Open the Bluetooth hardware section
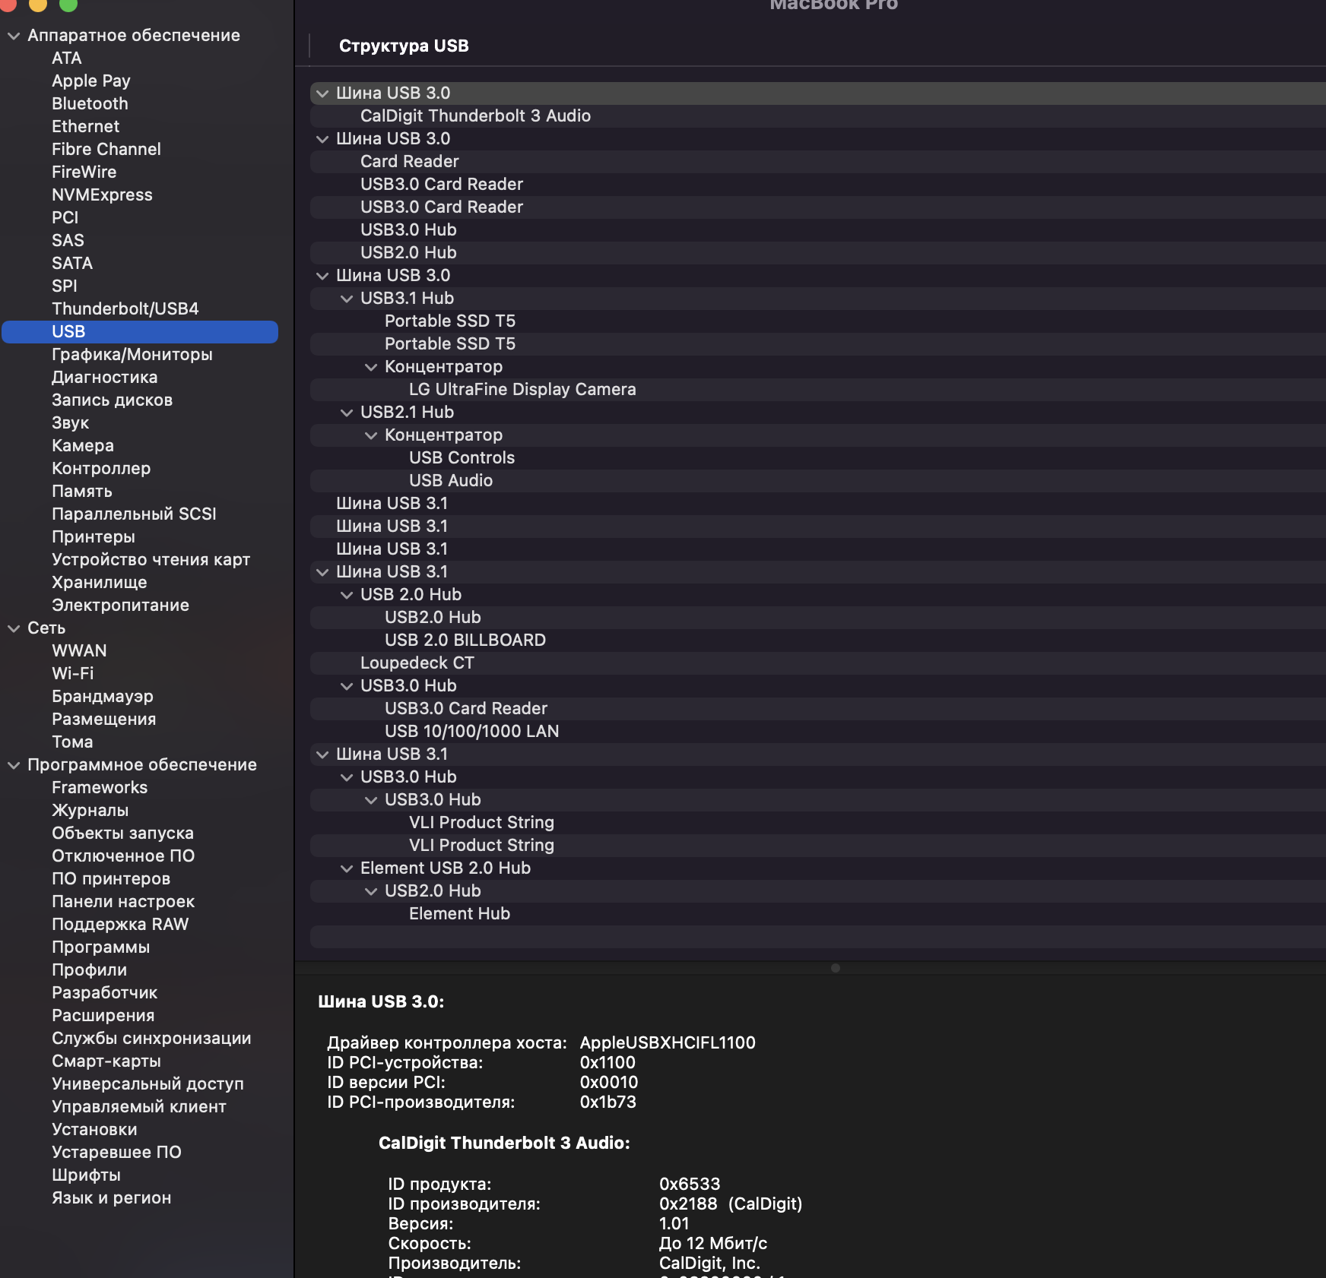The width and height of the screenshot is (1326, 1278). (x=90, y=103)
